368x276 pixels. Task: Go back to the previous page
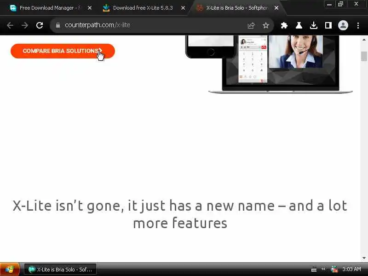point(10,25)
